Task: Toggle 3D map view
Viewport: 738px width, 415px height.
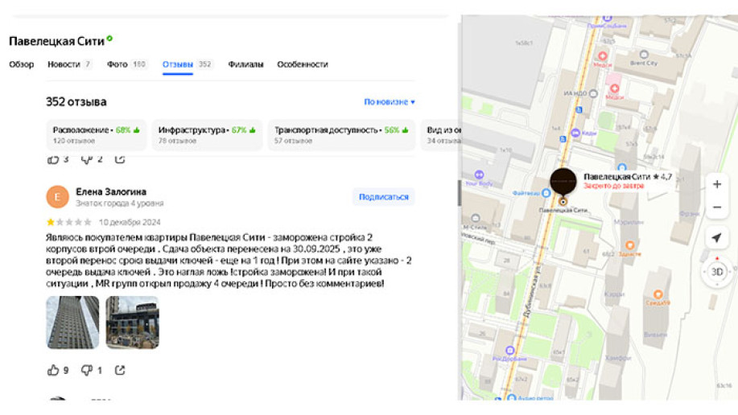Action: (716, 272)
